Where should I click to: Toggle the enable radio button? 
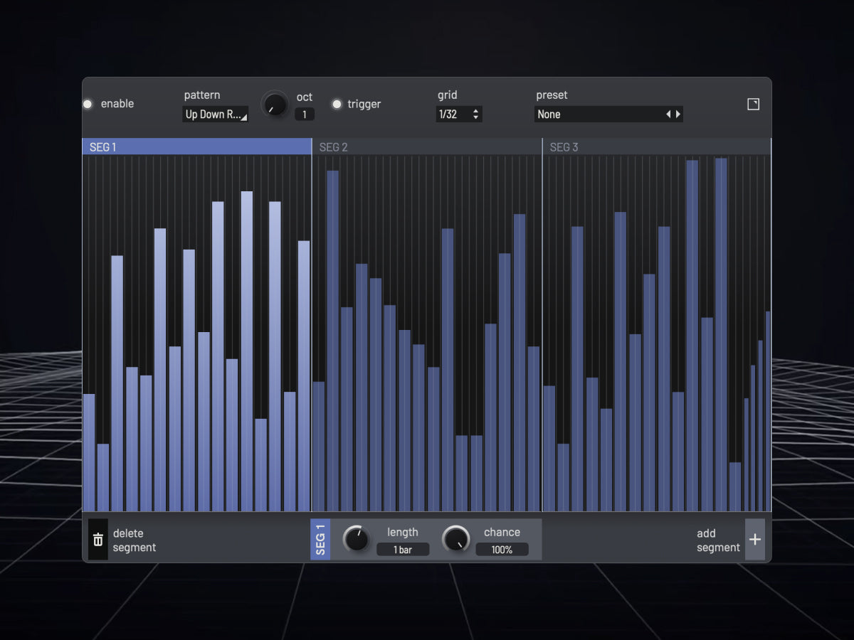pyautogui.click(x=88, y=104)
